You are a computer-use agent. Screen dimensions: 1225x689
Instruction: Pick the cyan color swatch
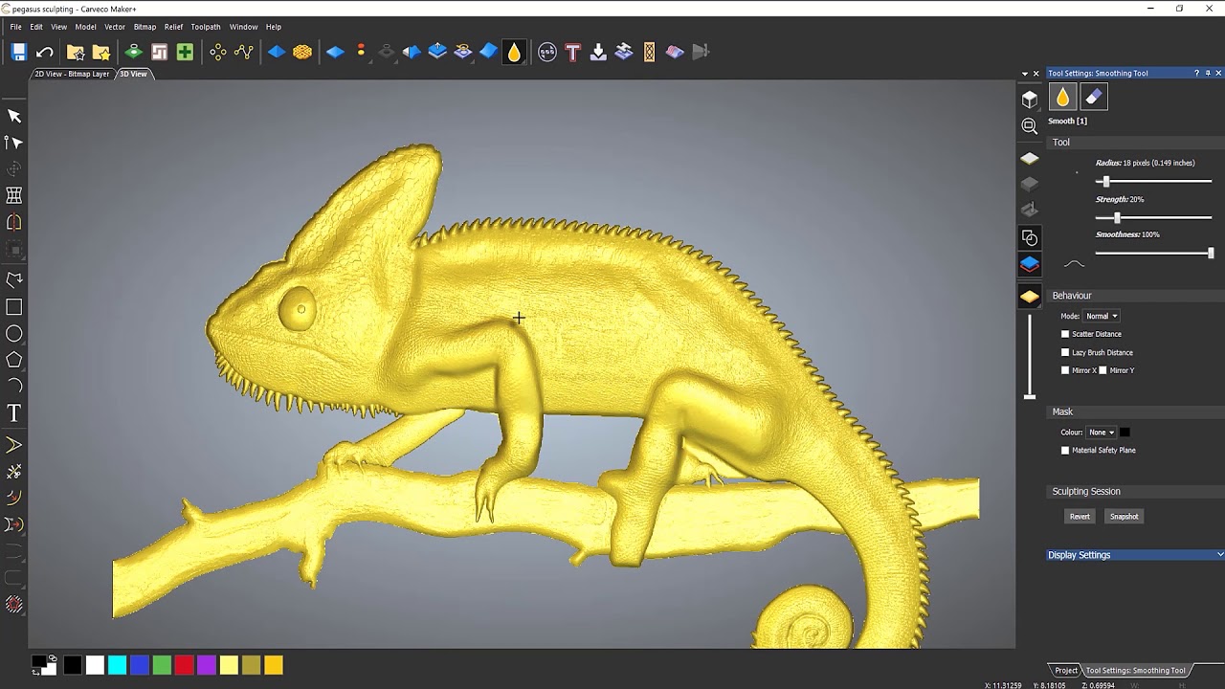click(x=117, y=665)
